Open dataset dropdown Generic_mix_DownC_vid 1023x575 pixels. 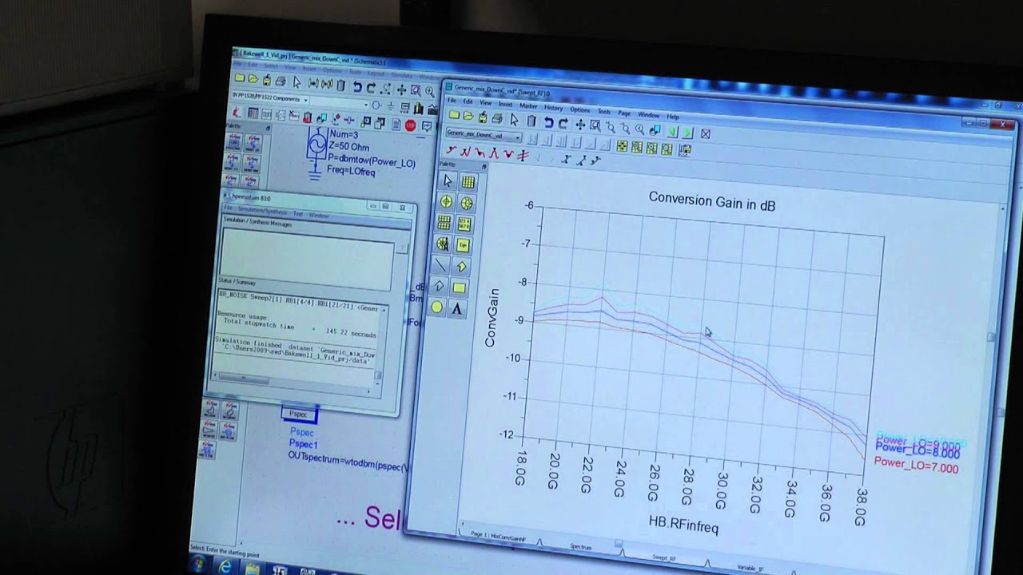pyautogui.click(x=484, y=136)
